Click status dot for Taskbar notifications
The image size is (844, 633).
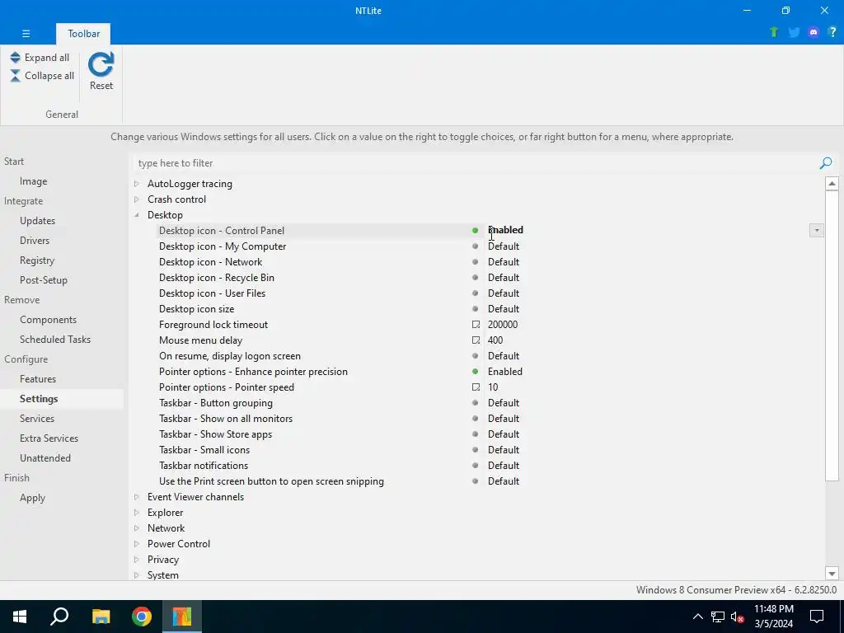(x=475, y=465)
